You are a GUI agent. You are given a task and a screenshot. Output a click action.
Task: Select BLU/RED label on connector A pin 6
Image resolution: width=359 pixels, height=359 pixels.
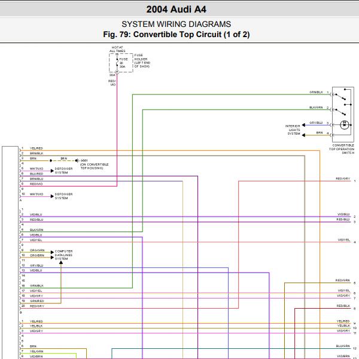pos(36,174)
